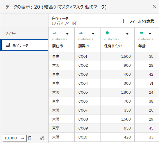Open the 顧客id column dropdown arrow

point(93,34)
